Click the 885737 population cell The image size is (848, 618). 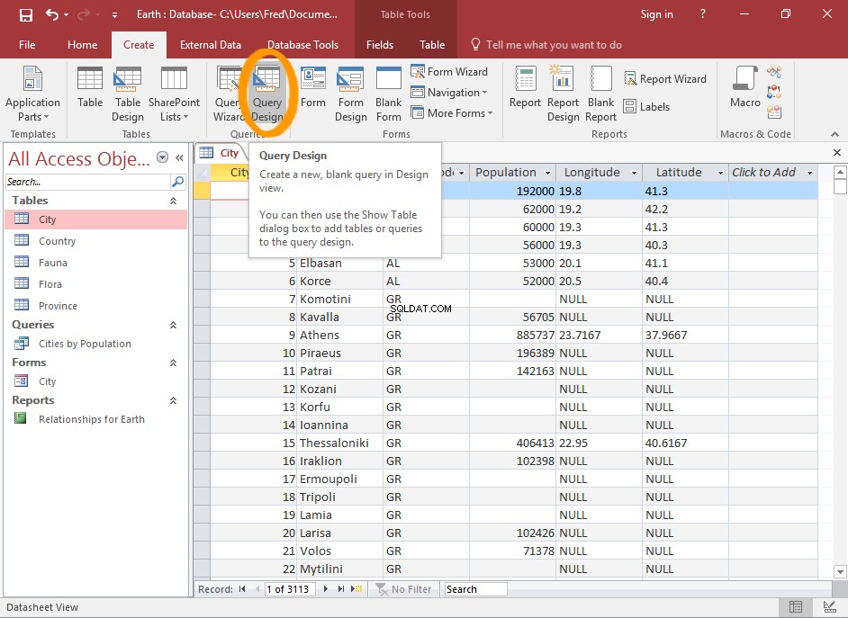pos(513,335)
